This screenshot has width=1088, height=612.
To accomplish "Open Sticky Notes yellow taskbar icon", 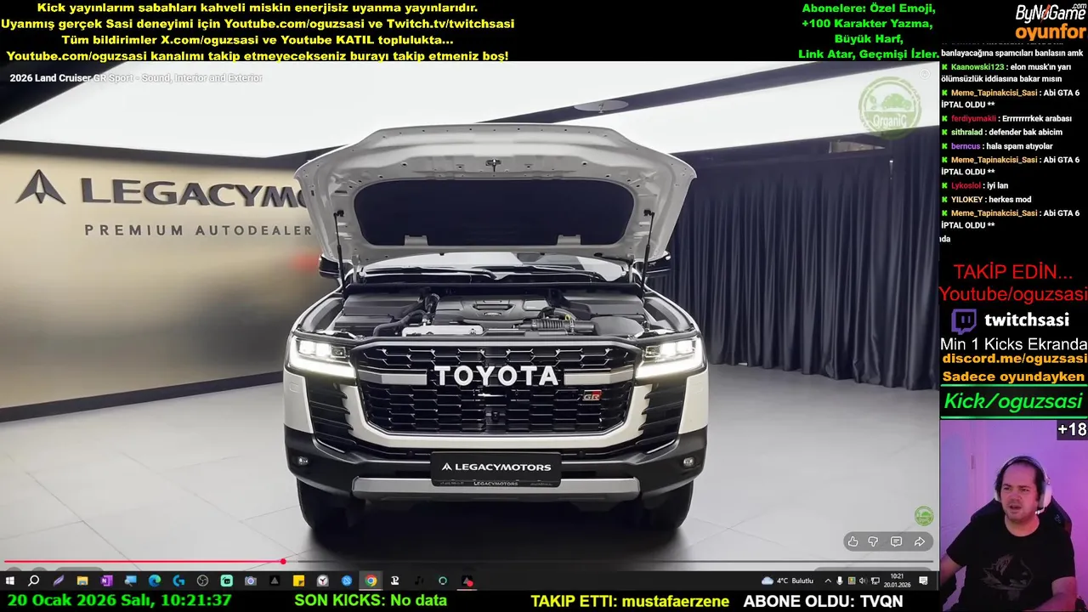I will point(298,581).
